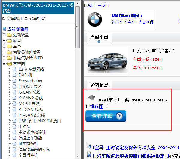The width and height of the screenshot is (180, 159).
Task: Click the 菜单折叠 menu text
Action: [x=37, y=18]
